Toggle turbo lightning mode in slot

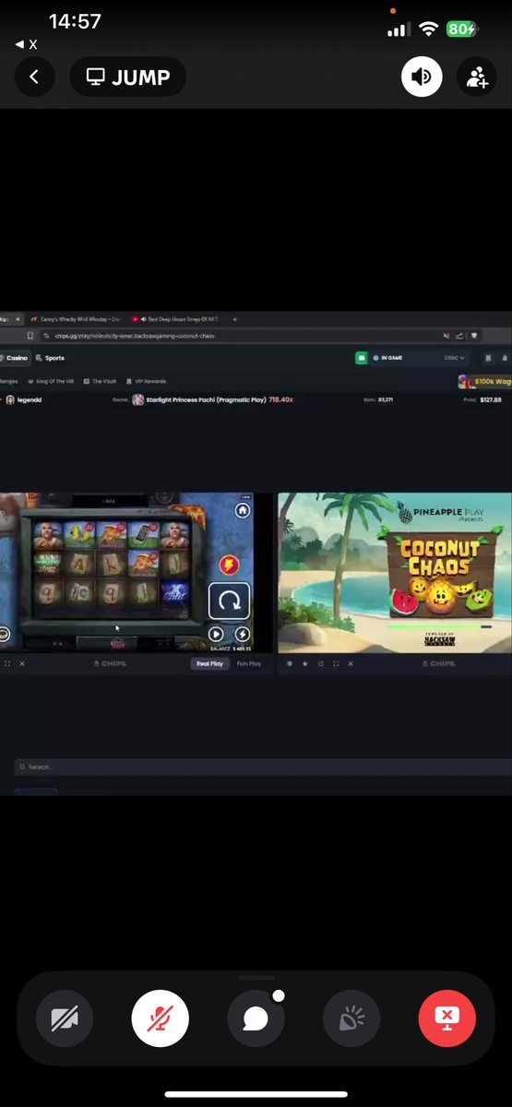tap(242, 634)
